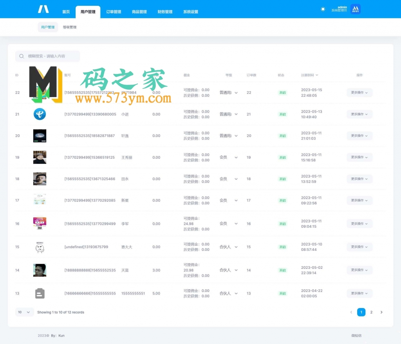The height and width of the screenshot is (344, 401).
Task: Click balance 5.00 for ID 13
Action: pyautogui.click(x=156, y=293)
